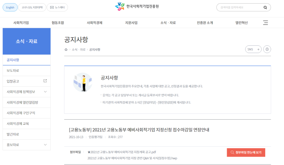
Task: Open the SNS share dropdown
Action: (x=253, y=49)
